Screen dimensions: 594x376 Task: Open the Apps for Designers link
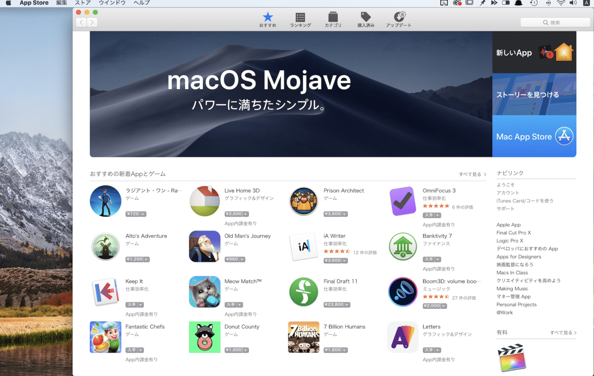coord(519,257)
